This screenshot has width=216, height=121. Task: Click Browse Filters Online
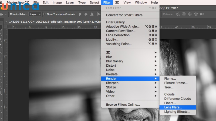[130, 105]
